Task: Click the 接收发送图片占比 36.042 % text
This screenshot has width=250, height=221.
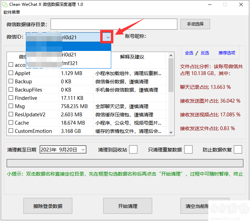Action: (x=210, y=101)
